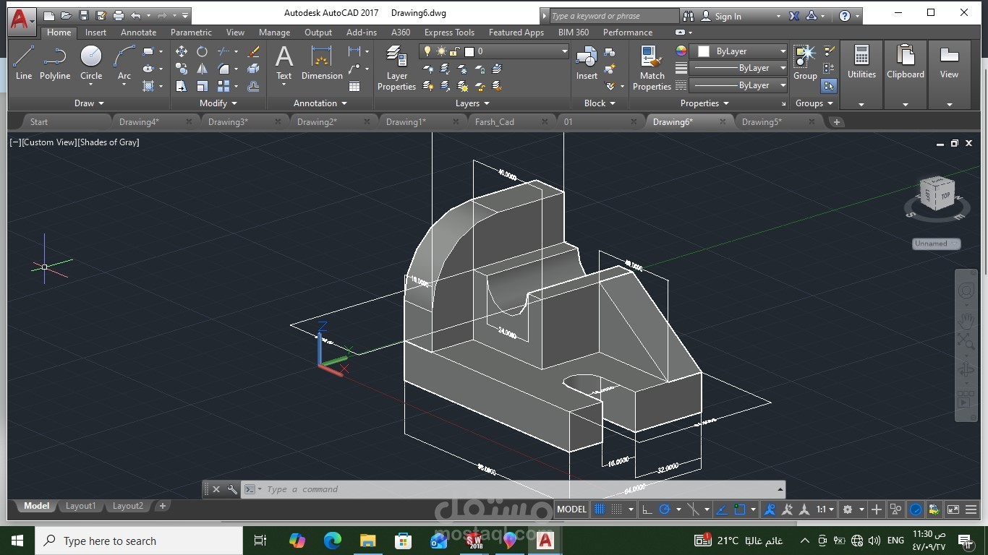Click the Explode tool icon
Viewport: 988px width, 555px height.
tap(253, 69)
